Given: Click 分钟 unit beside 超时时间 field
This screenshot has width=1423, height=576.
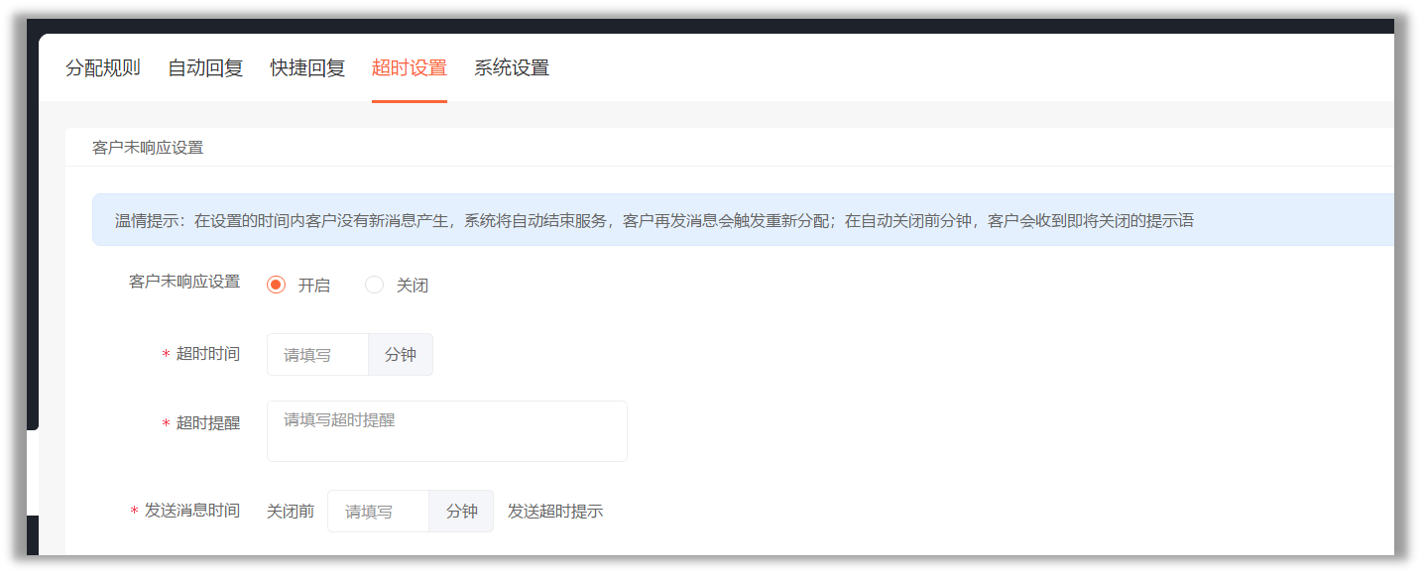Looking at the screenshot, I should pyautogui.click(x=401, y=355).
